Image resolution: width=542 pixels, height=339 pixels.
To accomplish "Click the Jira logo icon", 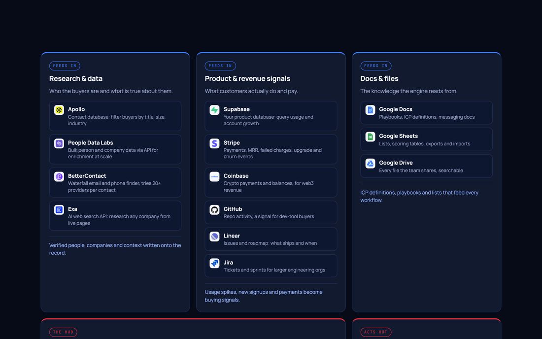I will point(215,263).
